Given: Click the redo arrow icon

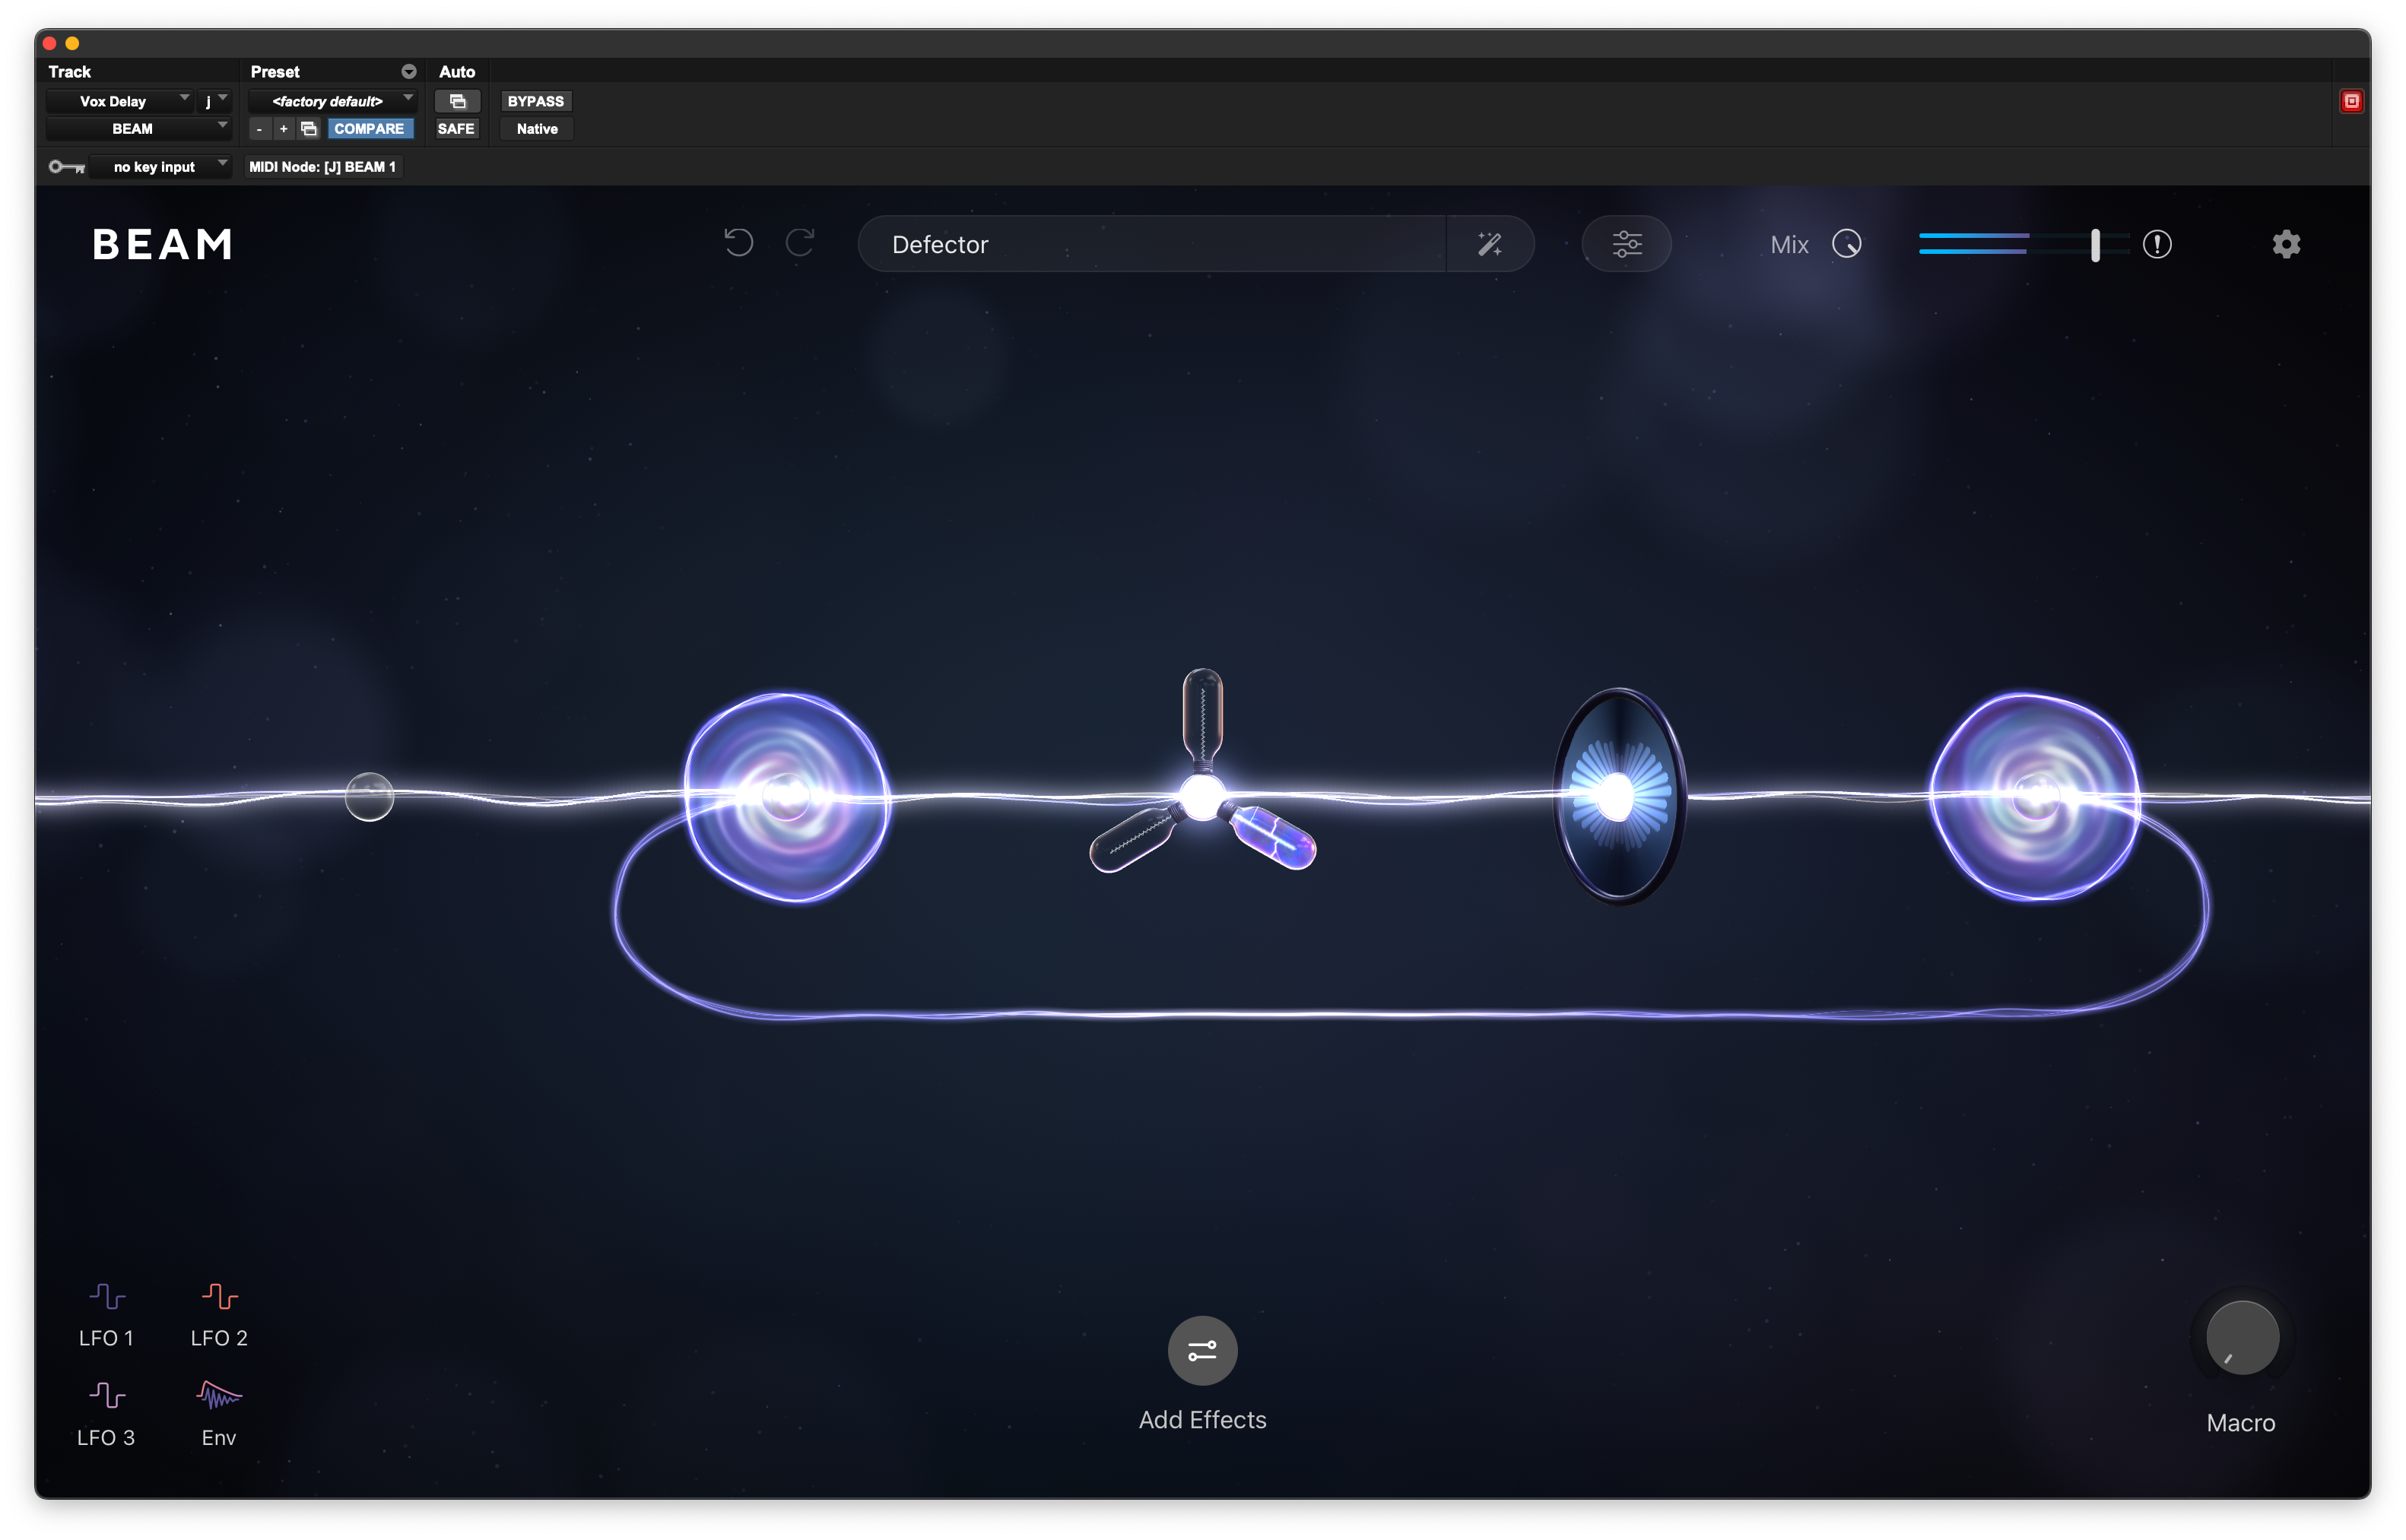Looking at the screenshot, I should [x=800, y=243].
